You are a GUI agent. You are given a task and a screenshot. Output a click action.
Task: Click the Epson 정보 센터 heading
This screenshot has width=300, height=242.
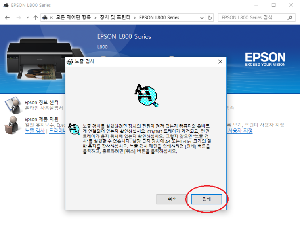41,103
